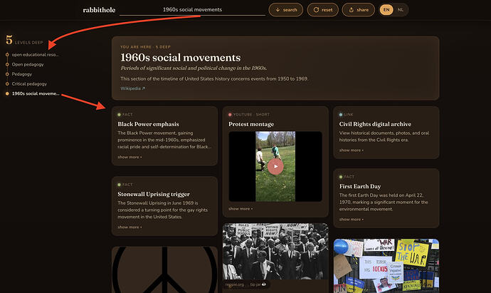The width and height of the screenshot is (491, 293).
Task: Jump back to Pedagogy level
Action: [x=22, y=74]
